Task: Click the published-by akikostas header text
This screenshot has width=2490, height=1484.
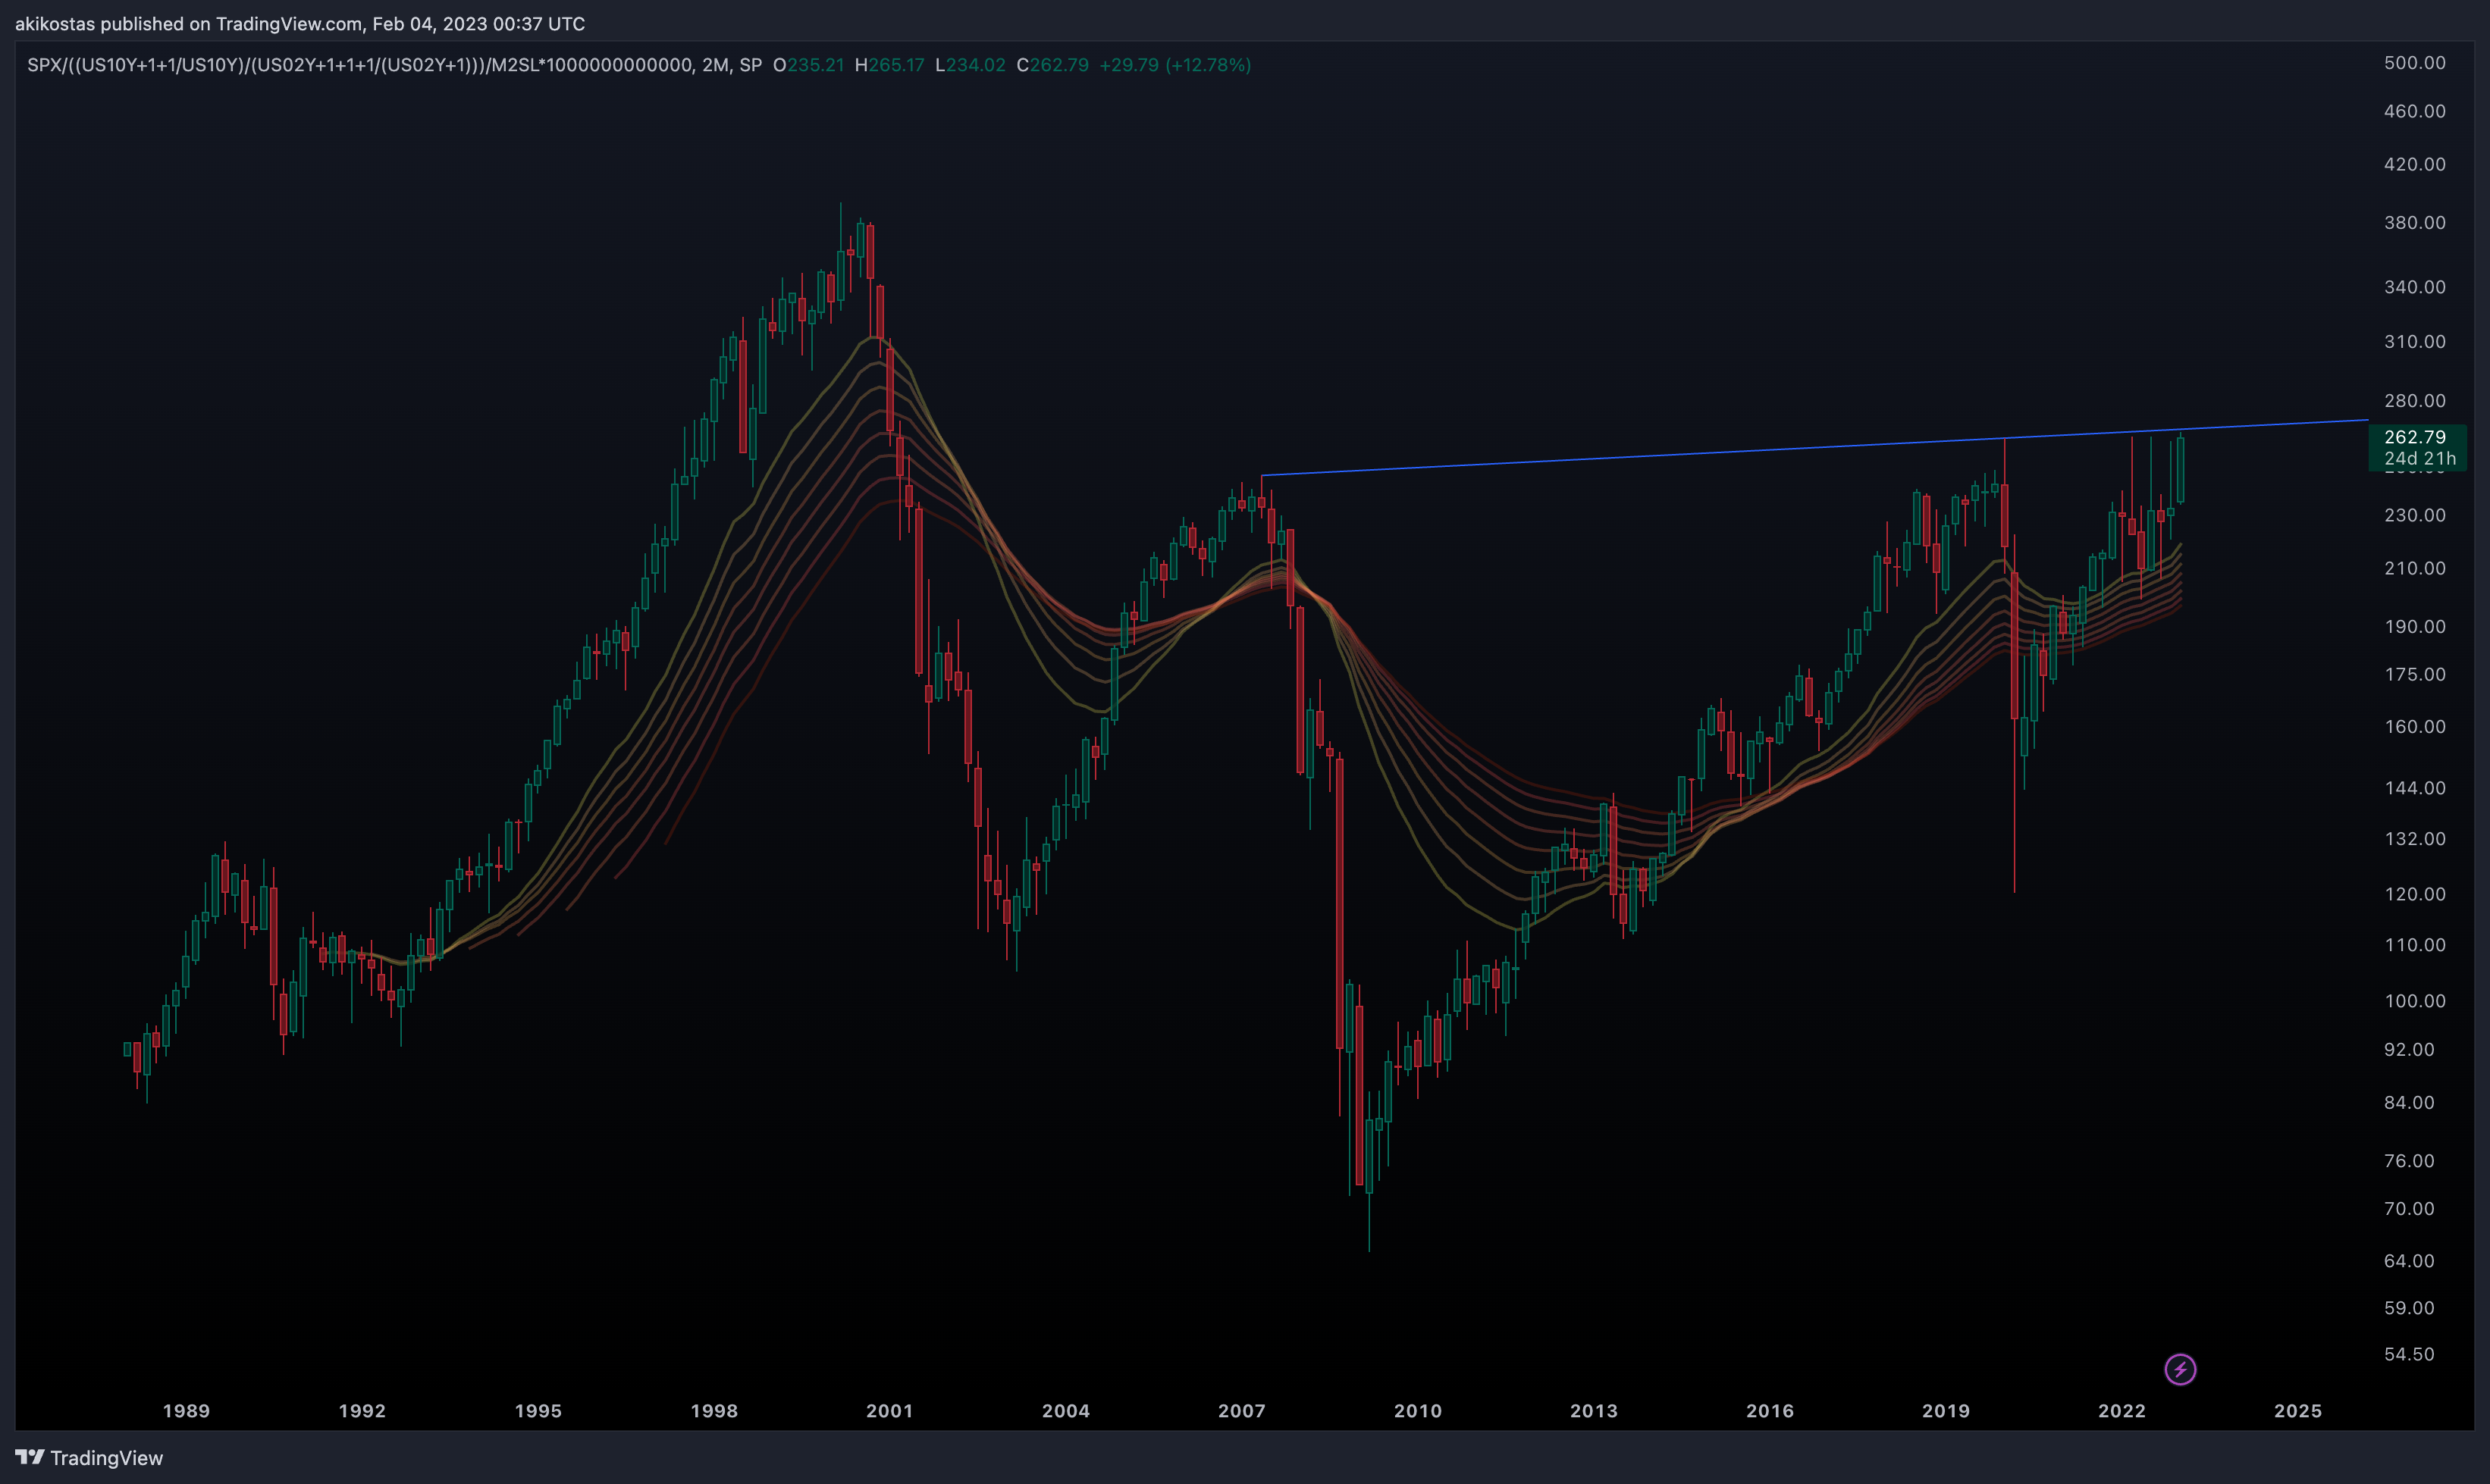Action: pyautogui.click(x=300, y=23)
